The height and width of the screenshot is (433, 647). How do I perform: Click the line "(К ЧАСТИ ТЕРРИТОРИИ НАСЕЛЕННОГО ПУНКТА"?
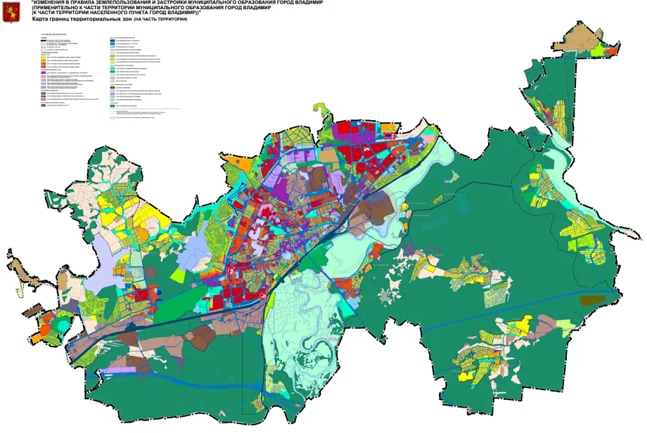[x=116, y=13]
